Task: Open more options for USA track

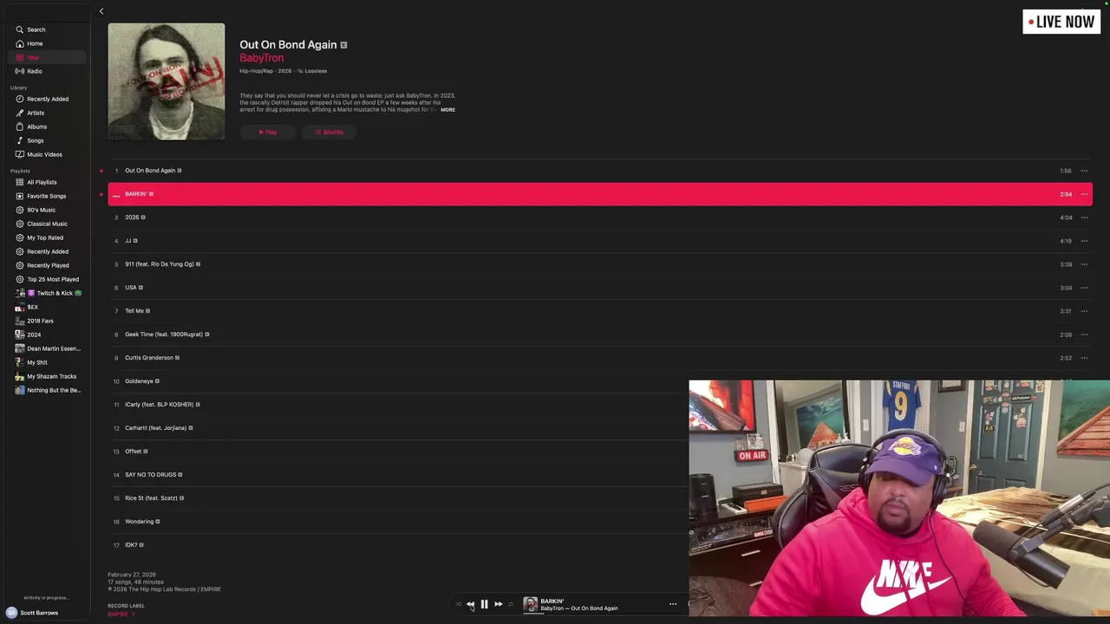Action: point(1084,288)
